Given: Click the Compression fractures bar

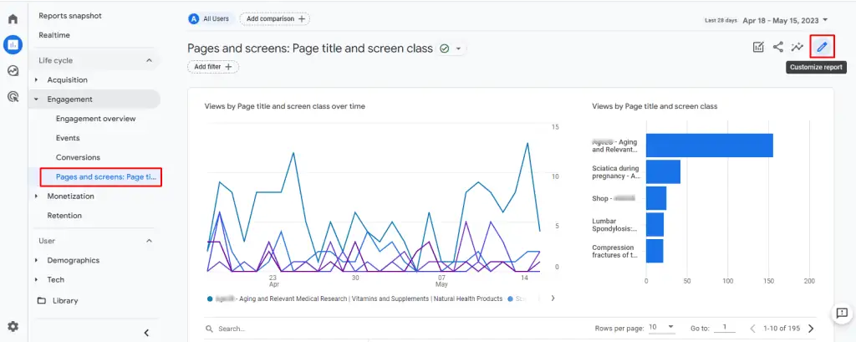Looking at the screenshot, I should [x=655, y=251].
